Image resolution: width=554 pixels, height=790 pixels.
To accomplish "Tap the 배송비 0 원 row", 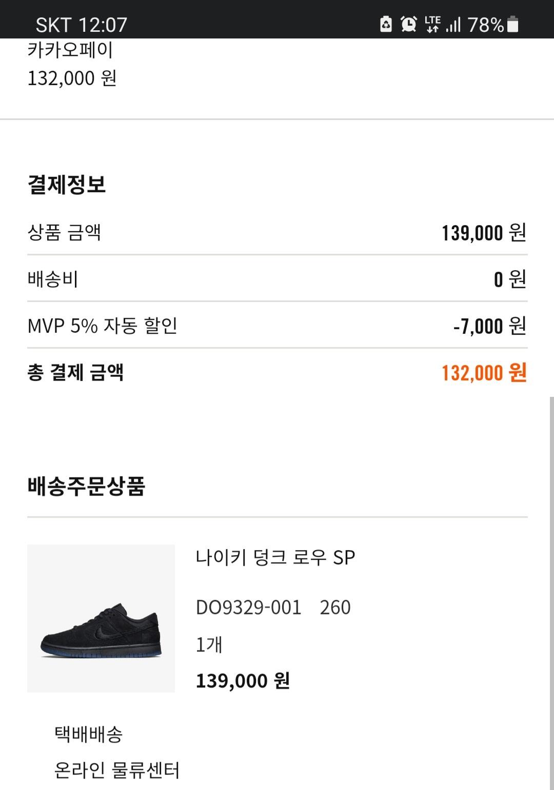I will pos(277,279).
